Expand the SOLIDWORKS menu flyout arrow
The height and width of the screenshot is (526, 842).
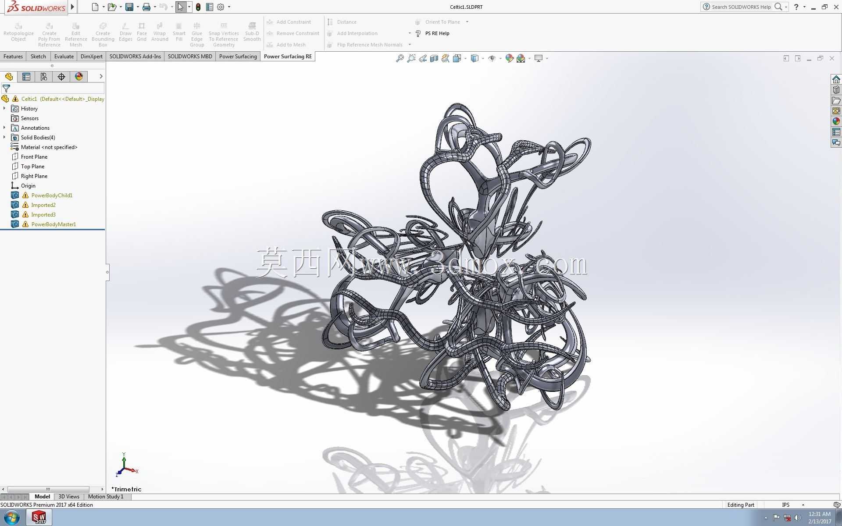[x=73, y=7]
